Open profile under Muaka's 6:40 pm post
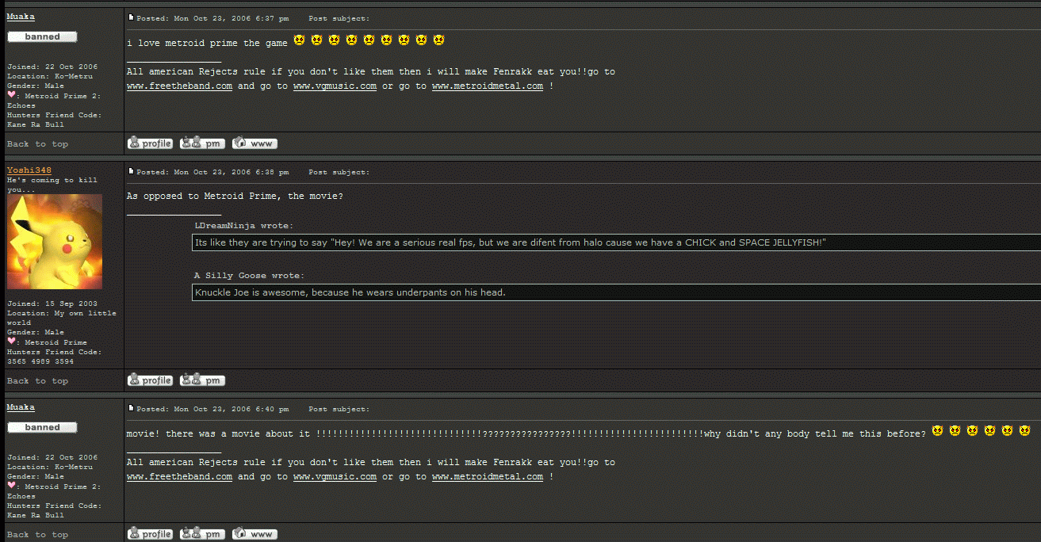The image size is (1041, 542). [x=150, y=534]
